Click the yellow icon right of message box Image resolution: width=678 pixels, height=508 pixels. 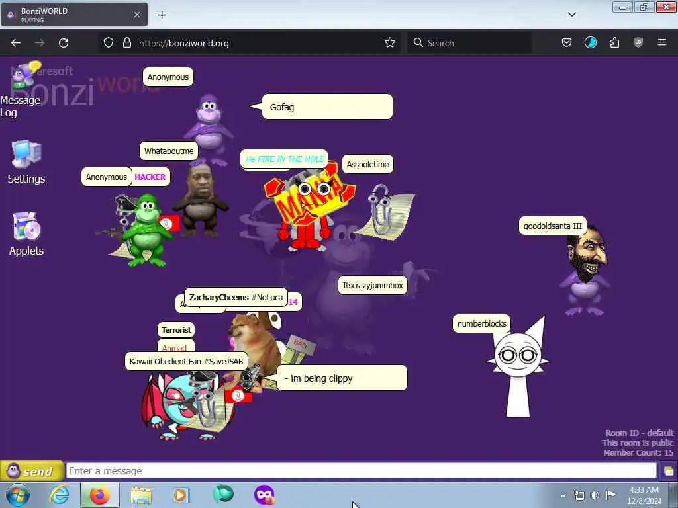tap(668, 471)
